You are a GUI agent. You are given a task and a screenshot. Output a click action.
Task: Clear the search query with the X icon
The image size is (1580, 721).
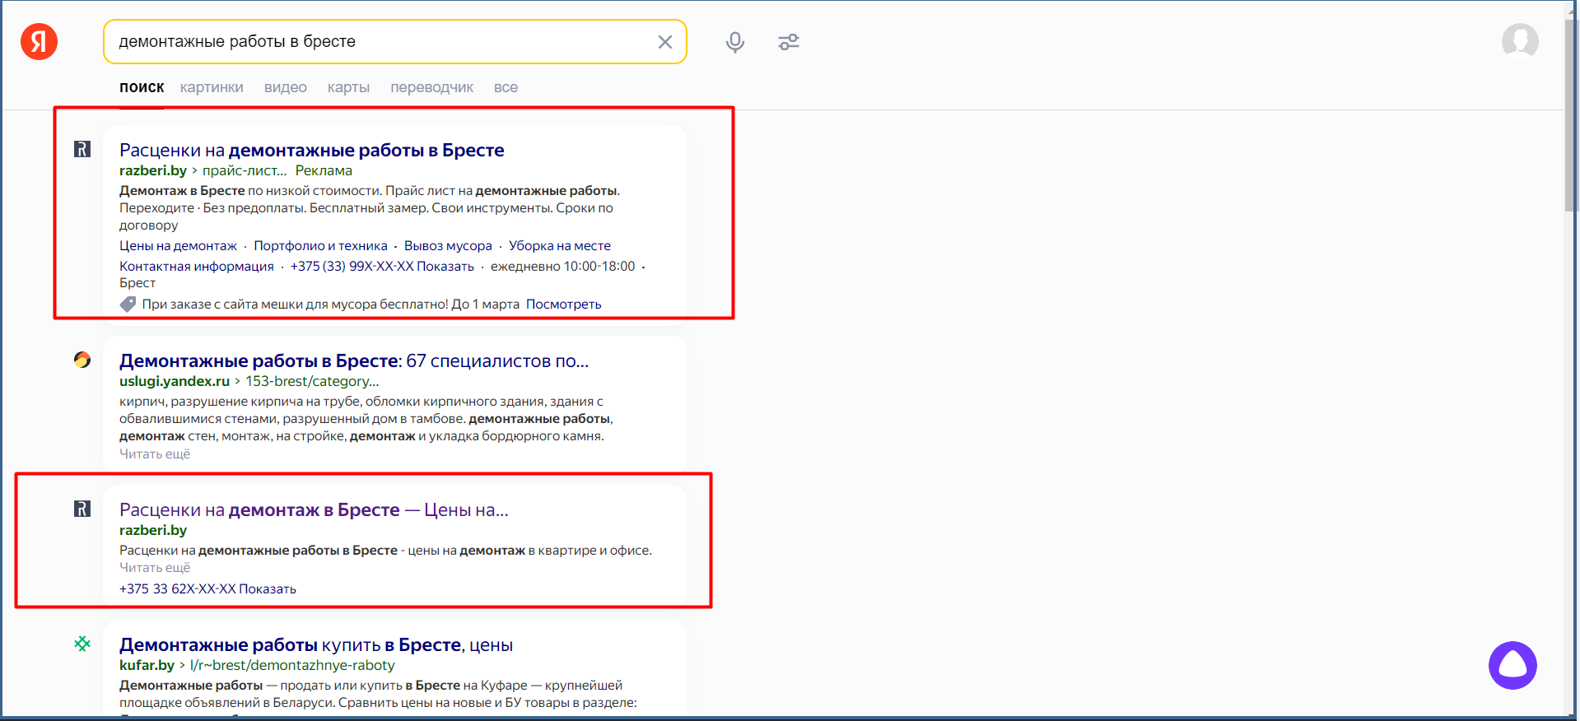click(x=665, y=42)
